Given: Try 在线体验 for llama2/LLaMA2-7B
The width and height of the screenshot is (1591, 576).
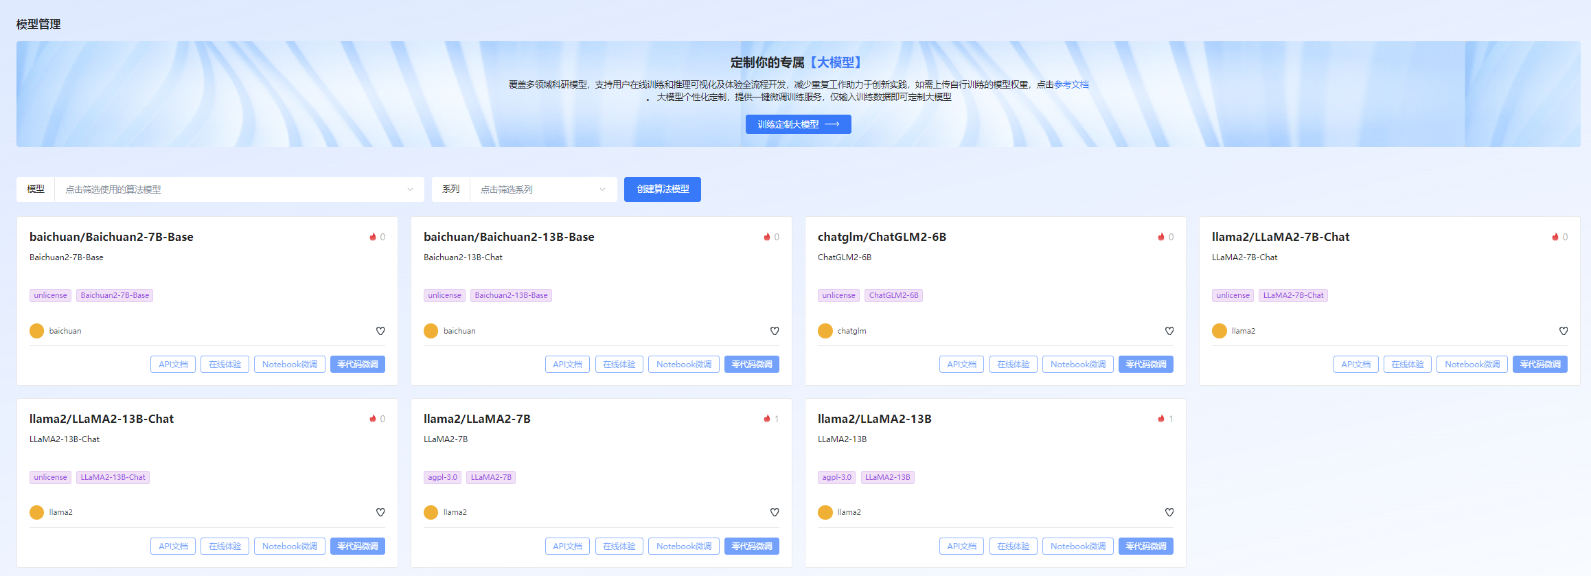Looking at the screenshot, I should (x=619, y=546).
